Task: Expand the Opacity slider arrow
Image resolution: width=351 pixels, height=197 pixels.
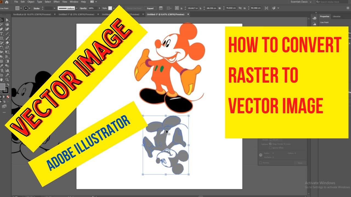Action: 99,8
